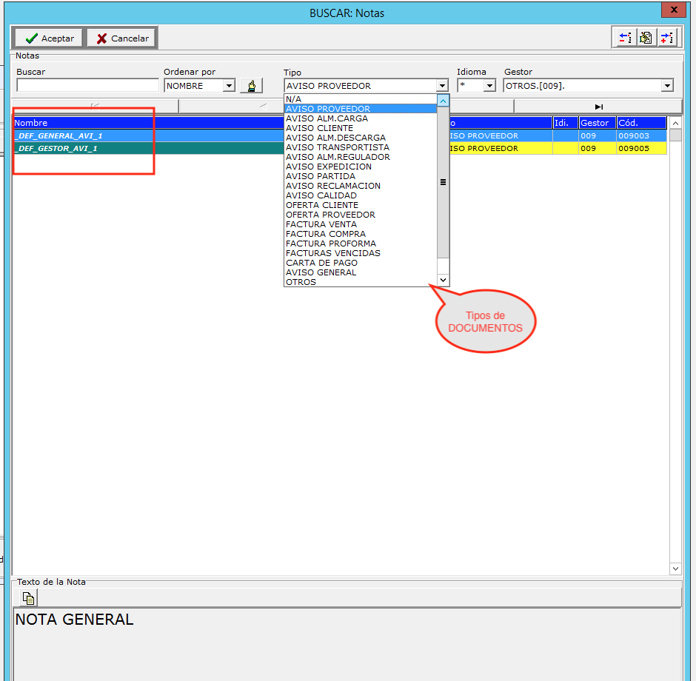Click the copy icon above note text
696x681 pixels.
(29, 598)
